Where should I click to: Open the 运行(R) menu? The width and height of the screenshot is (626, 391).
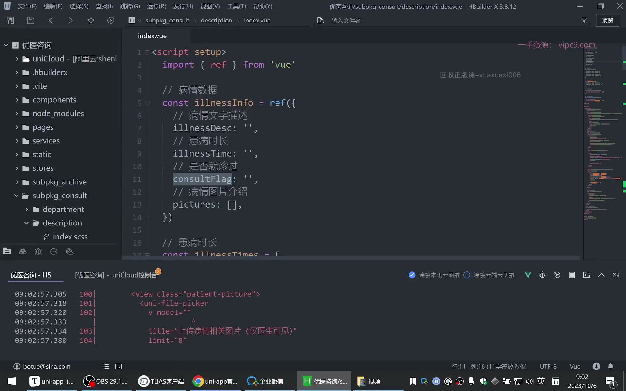[156, 6]
